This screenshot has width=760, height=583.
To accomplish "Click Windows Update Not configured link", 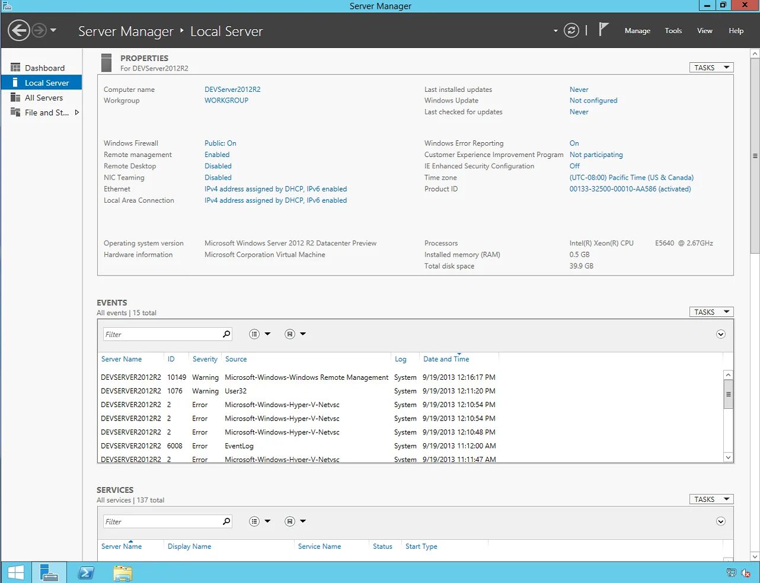I will pos(593,101).
